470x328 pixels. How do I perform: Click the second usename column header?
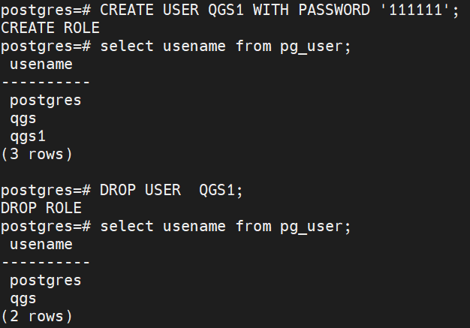[41, 244]
